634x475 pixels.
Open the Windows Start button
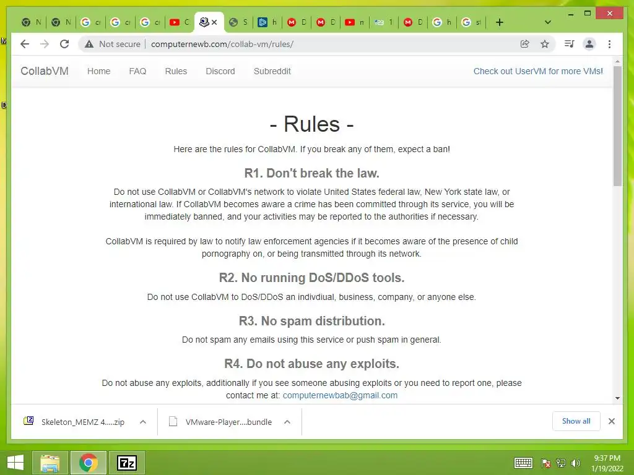[x=15, y=463]
